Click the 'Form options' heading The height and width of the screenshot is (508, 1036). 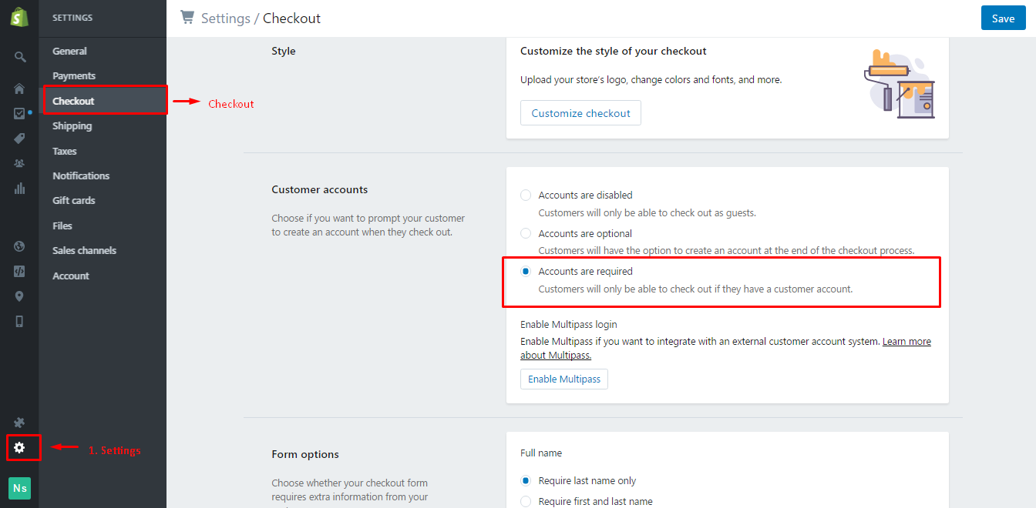305,454
